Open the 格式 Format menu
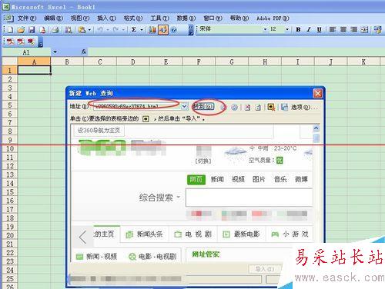The height and width of the screenshot is (289, 385). point(133,18)
